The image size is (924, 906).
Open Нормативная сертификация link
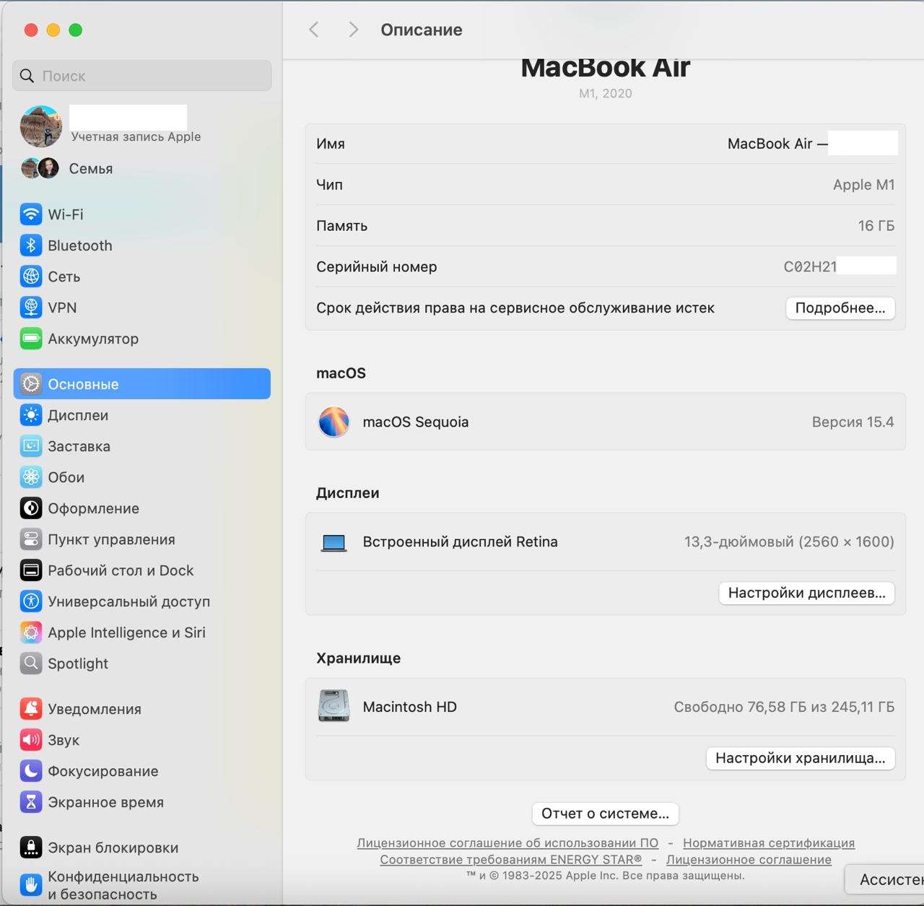(x=768, y=843)
